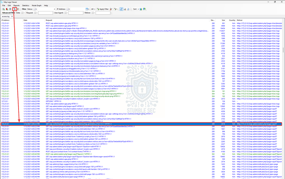The image size is (285, 179).
Task: Open the Help menu
Action: click(46, 5)
